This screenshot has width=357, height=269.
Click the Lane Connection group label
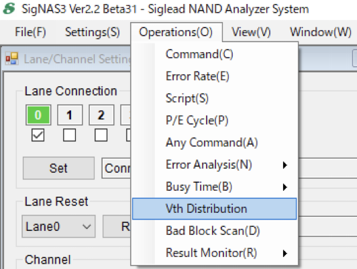click(x=71, y=91)
